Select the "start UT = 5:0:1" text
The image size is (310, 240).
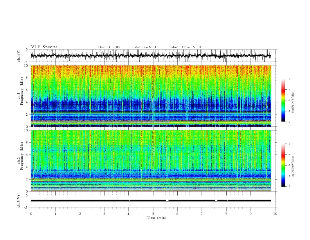tap(189, 47)
